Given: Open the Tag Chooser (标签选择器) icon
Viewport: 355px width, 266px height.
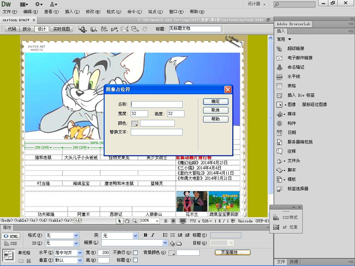Looking at the screenshot, I should pos(279,189).
